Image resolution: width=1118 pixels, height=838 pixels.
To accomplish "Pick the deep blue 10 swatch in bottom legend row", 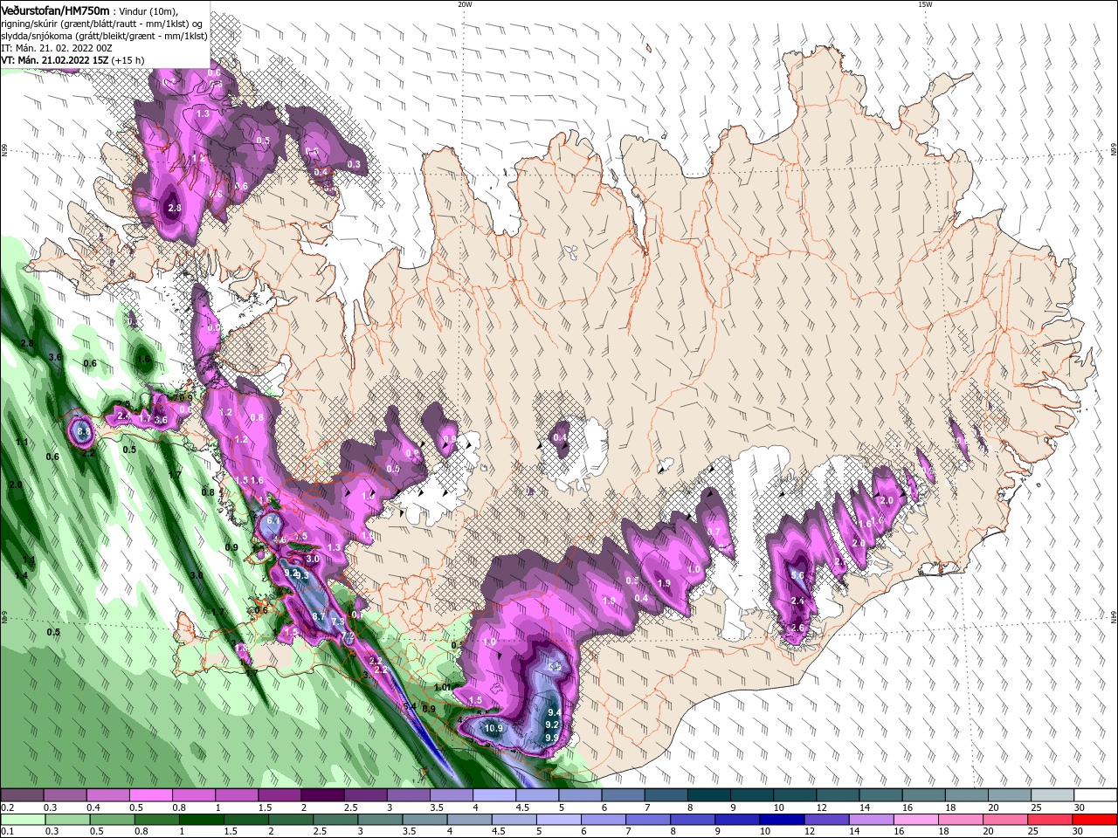I will 780,820.
